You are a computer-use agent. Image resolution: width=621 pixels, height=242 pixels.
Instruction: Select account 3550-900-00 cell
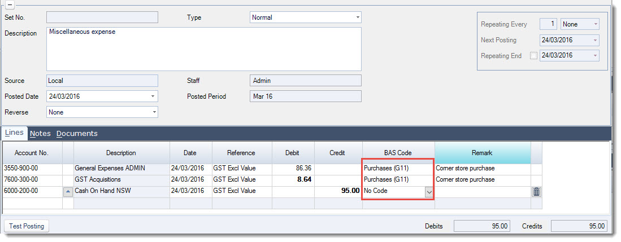(x=32, y=169)
